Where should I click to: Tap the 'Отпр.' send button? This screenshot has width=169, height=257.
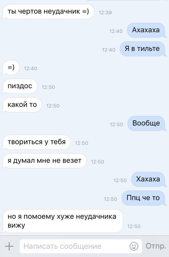coord(156,246)
